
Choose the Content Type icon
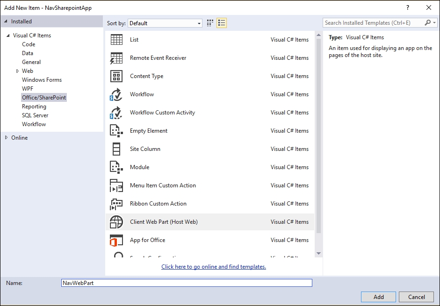click(116, 76)
